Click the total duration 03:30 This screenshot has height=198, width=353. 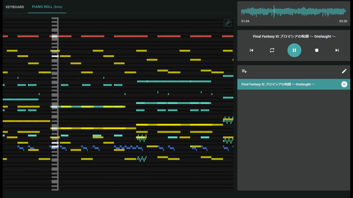point(343,21)
